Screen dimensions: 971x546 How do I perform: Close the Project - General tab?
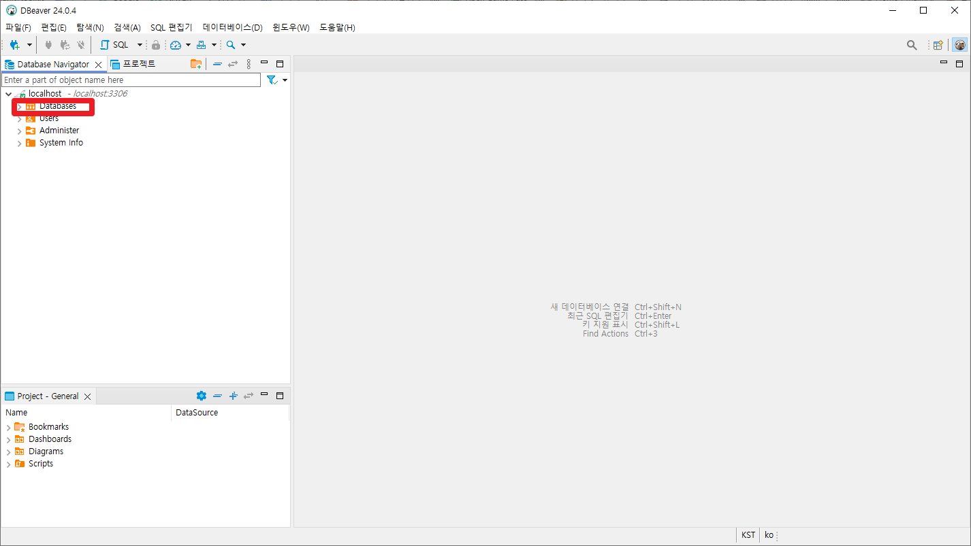pos(87,396)
